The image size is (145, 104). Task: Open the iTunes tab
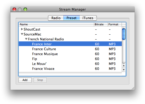[x=88, y=18]
